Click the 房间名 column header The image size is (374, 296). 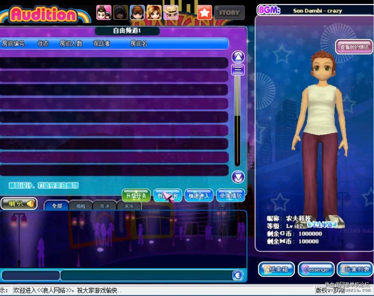point(139,44)
